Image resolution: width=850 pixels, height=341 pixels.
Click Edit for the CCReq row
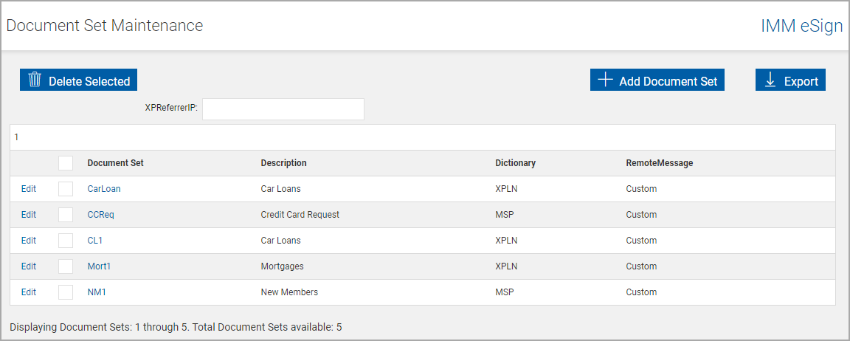pyautogui.click(x=29, y=215)
